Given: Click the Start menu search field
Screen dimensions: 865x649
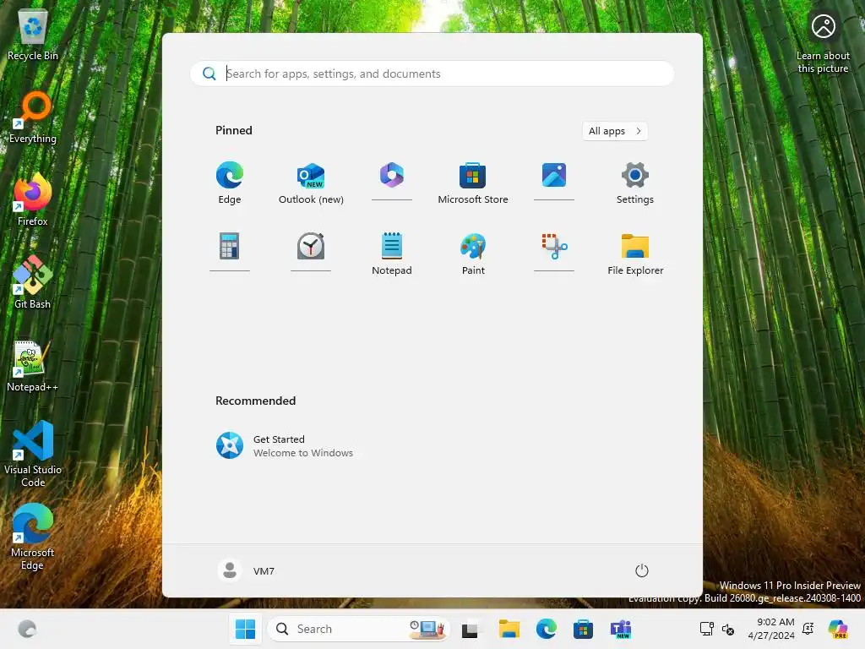Looking at the screenshot, I should coord(432,74).
